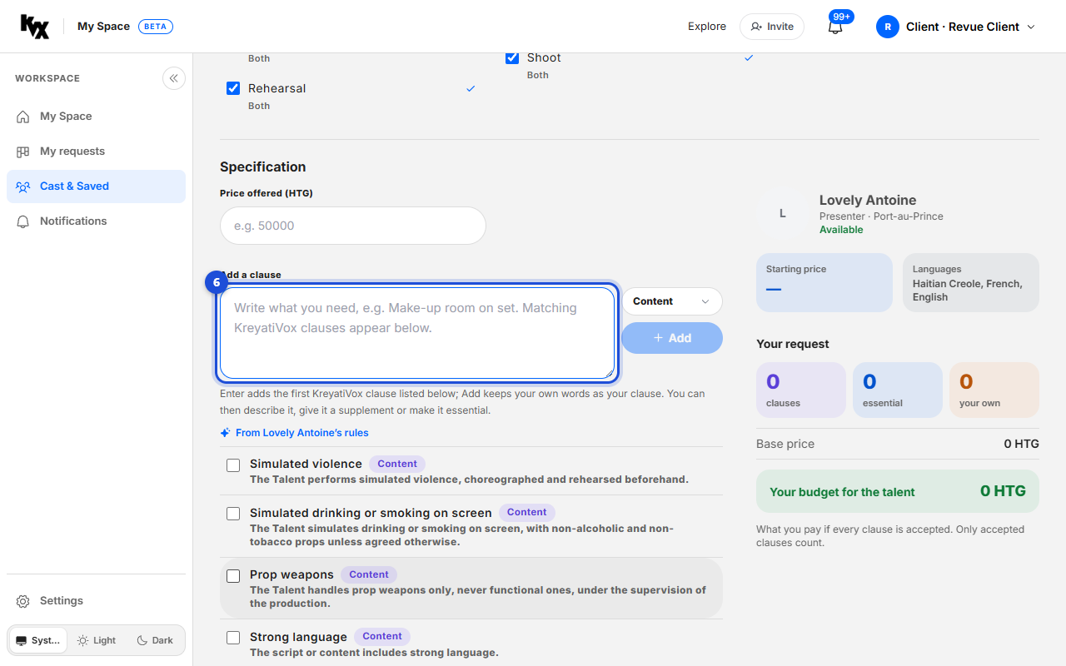
Task: Focus the Price offered input field
Action: pos(353,226)
